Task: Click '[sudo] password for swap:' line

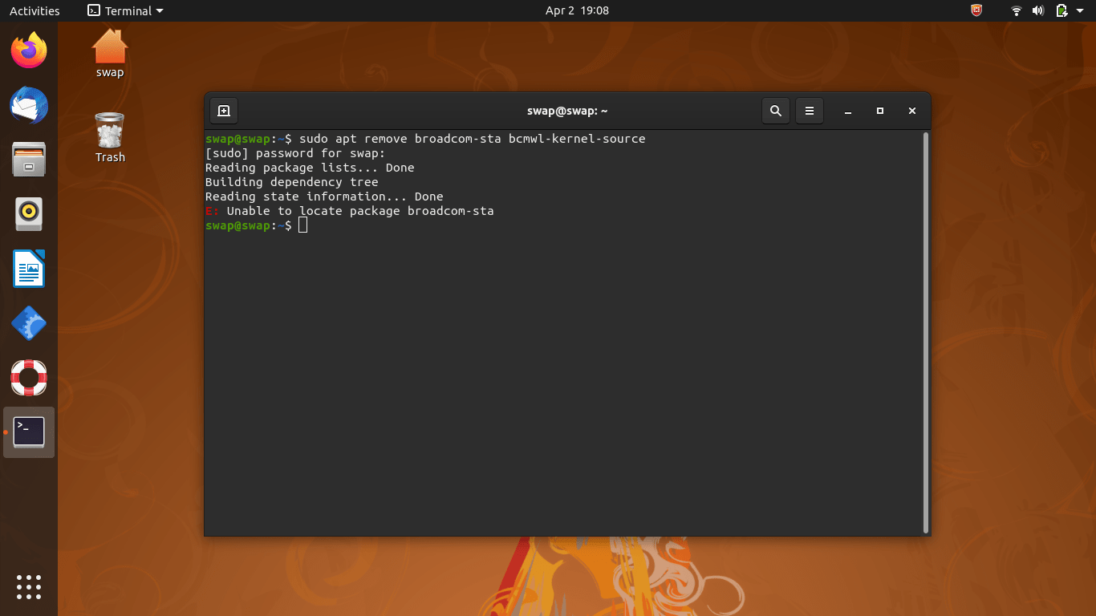Action: pyautogui.click(x=295, y=153)
